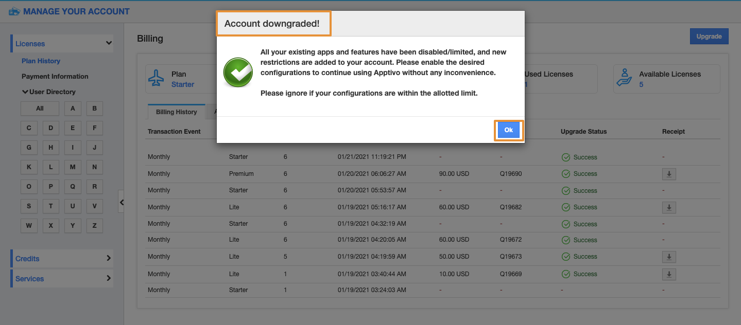Screen dimensions: 741x325
Task: Collapse the left sidebar with arrow handle
Action: point(122,202)
